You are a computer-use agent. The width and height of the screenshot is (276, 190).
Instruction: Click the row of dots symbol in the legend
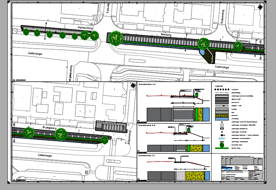(222, 89)
